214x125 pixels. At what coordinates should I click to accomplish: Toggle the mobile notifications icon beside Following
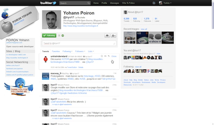coord(59,35)
